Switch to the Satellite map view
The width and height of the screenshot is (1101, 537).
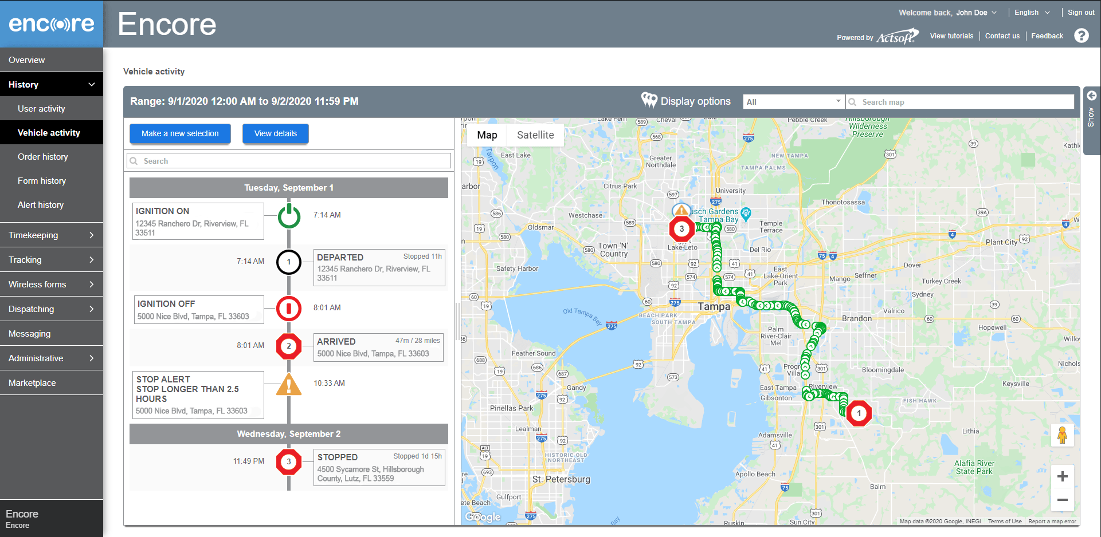535,135
